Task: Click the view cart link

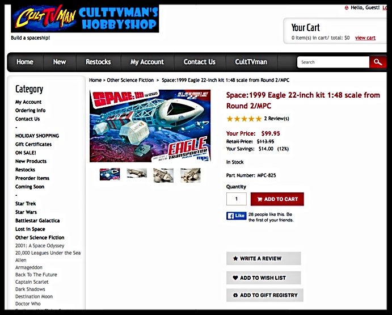Action: [365, 38]
